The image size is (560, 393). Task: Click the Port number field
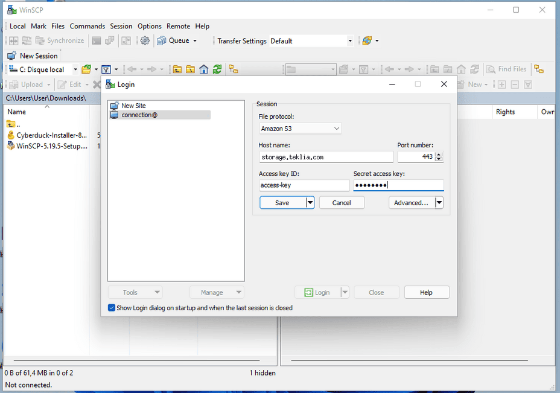416,157
